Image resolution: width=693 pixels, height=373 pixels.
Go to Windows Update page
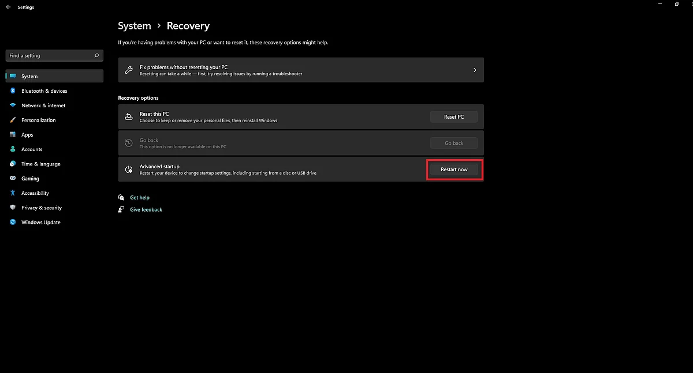point(54,223)
